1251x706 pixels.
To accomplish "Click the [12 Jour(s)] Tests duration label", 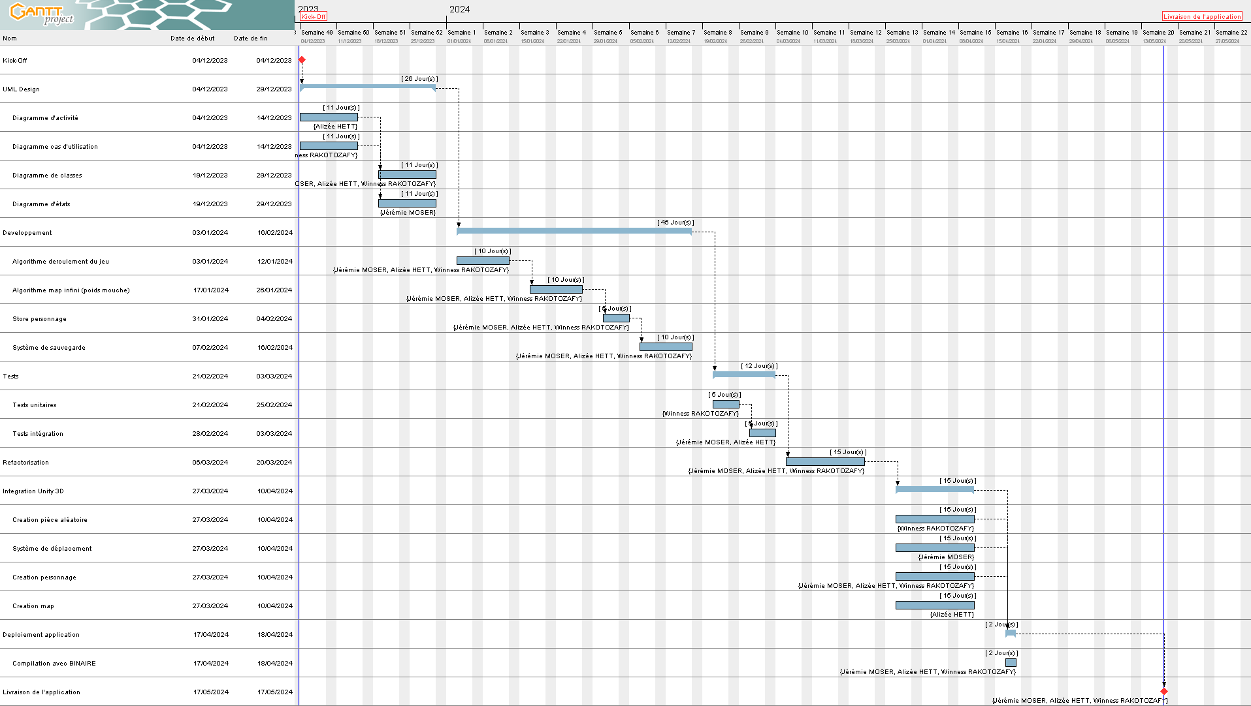I will pyautogui.click(x=759, y=366).
